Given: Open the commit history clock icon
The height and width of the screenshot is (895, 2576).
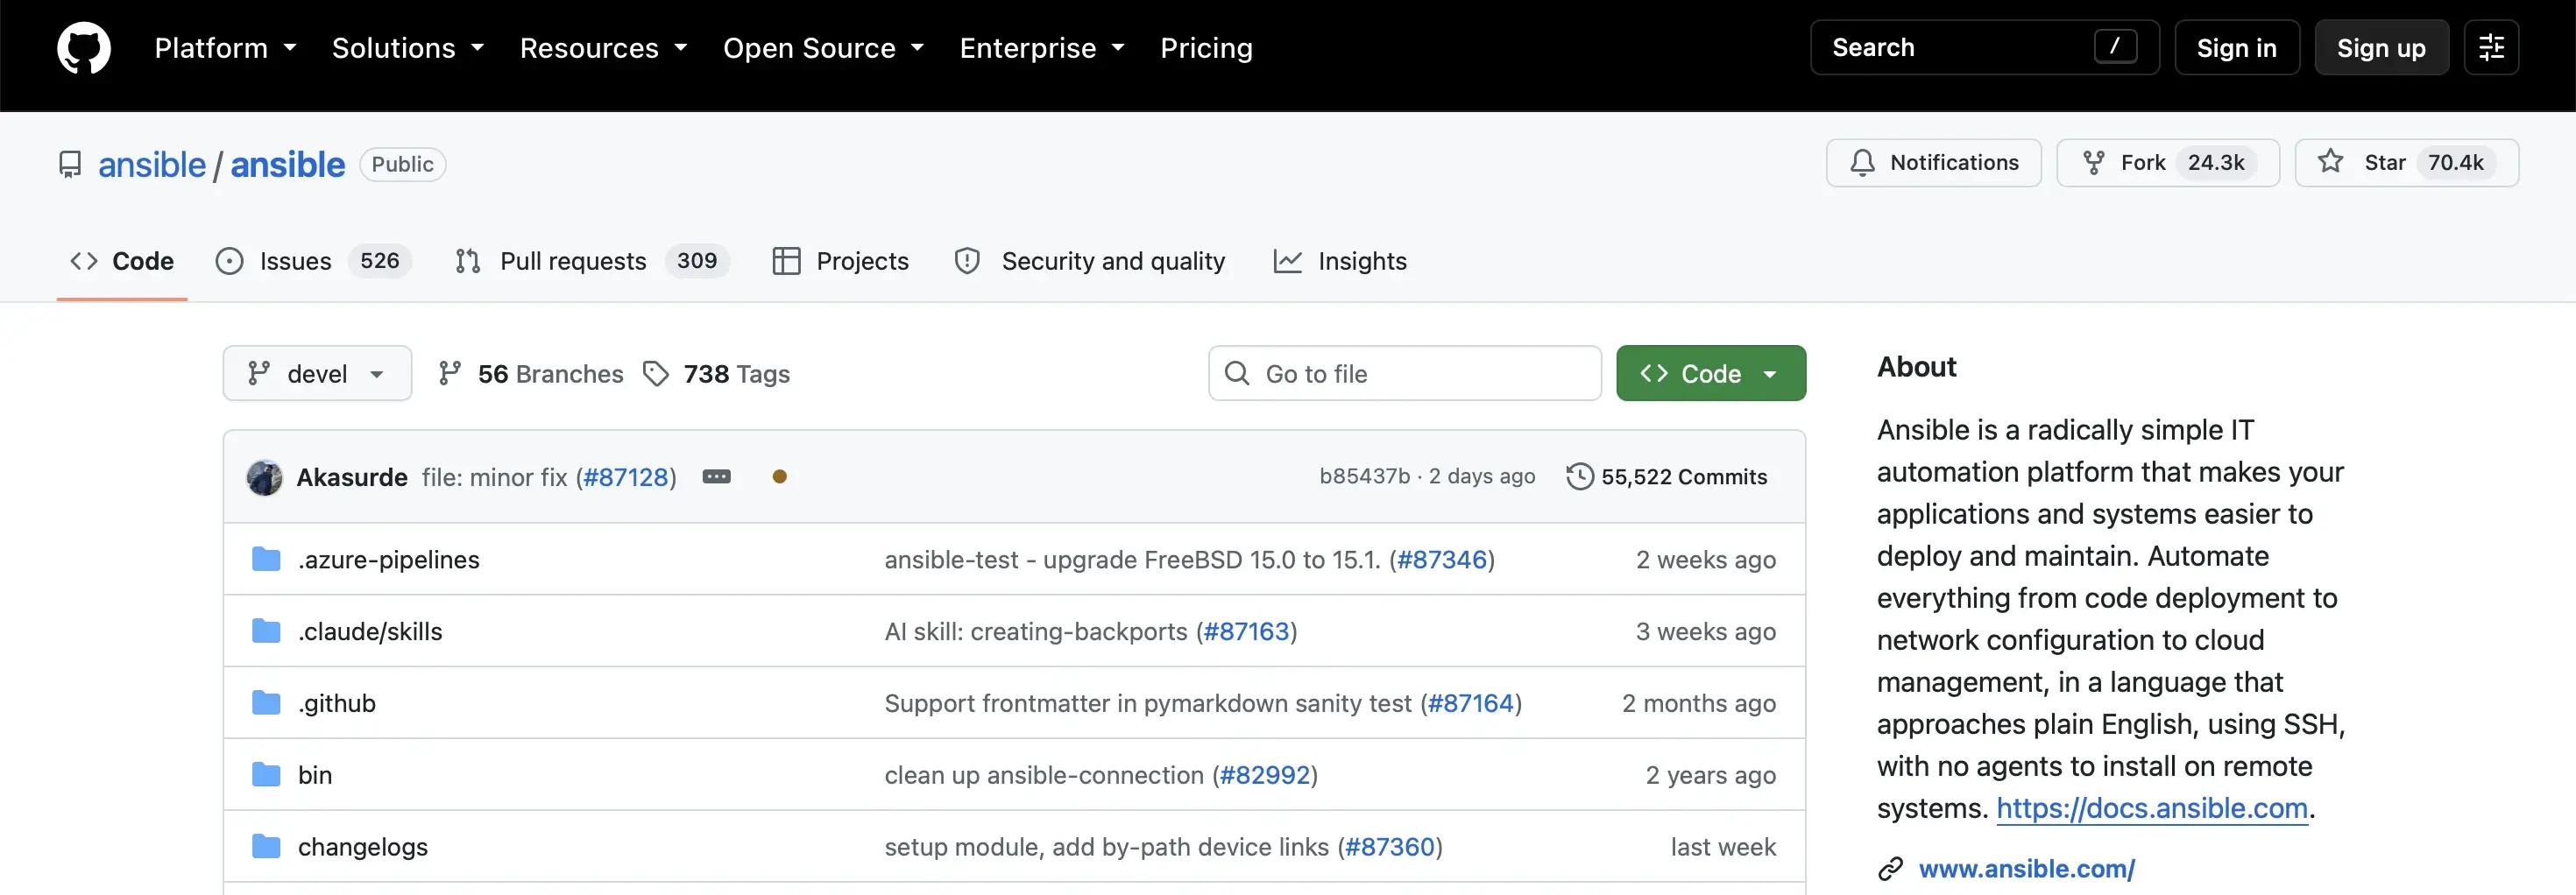Looking at the screenshot, I should 1579,477.
